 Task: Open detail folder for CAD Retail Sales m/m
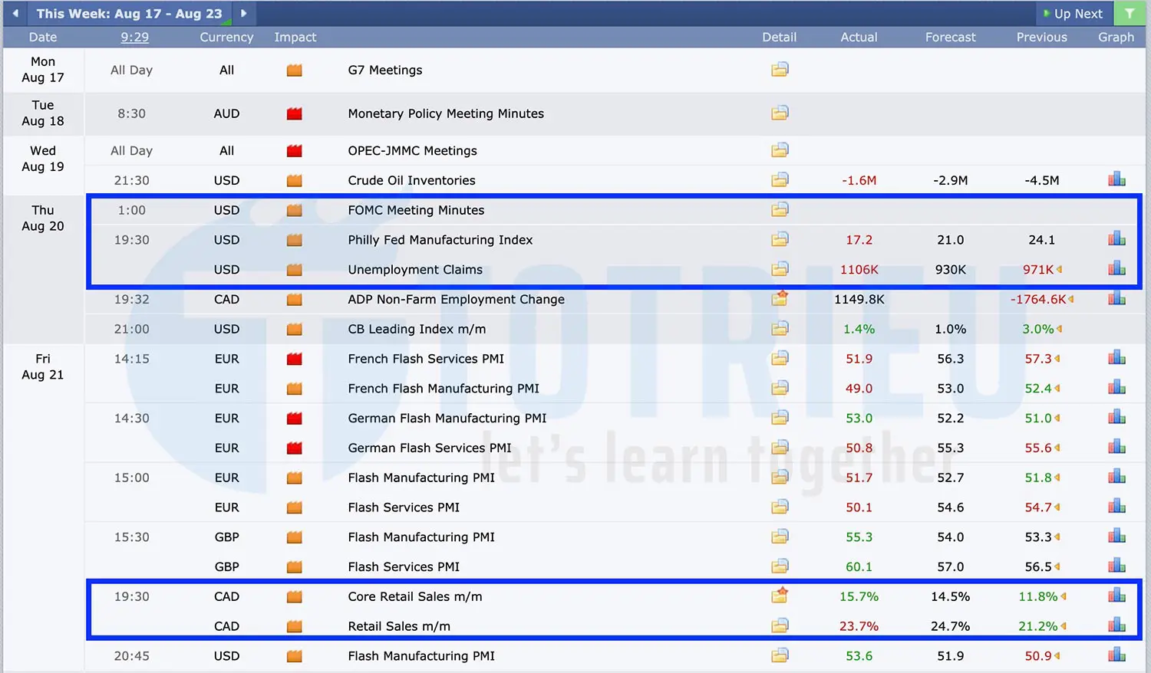780,625
